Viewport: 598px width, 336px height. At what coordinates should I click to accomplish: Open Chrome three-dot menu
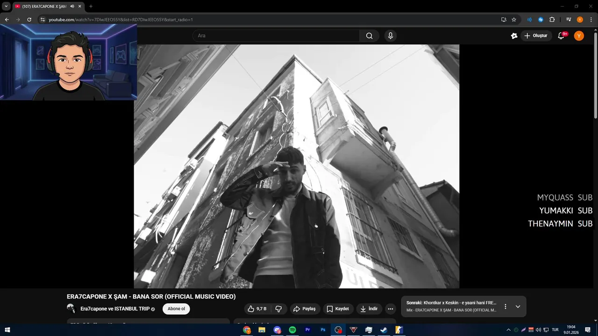[591, 20]
